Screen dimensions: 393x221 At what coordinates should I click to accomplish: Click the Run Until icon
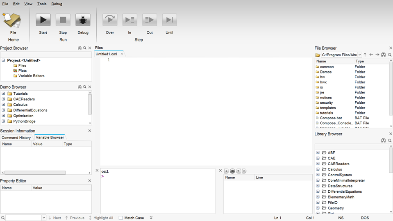point(169,20)
